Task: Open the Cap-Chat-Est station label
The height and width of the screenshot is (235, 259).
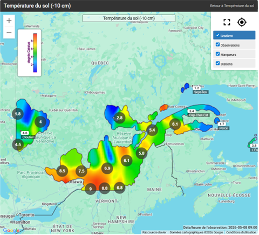Action: [199, 115]
